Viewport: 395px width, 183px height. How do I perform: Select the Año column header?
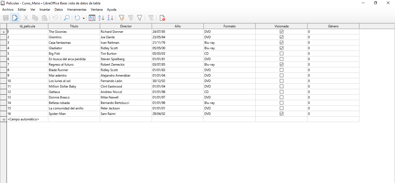pyautogui.click(x=178, y=26)
